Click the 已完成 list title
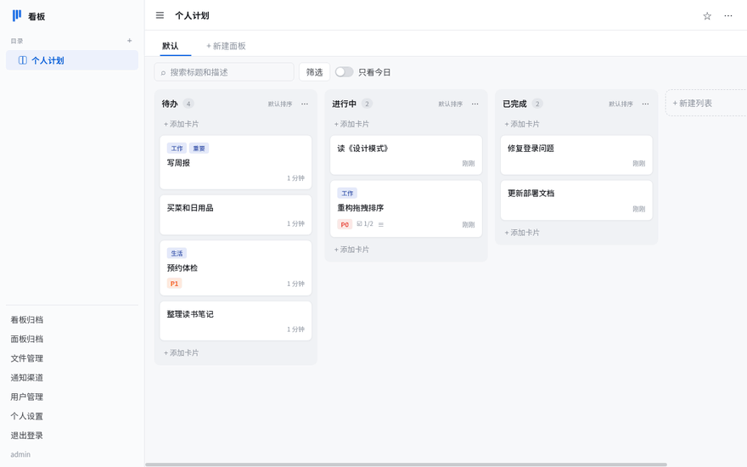The height and width of the screenshot is (467, 747). (514, 104)
